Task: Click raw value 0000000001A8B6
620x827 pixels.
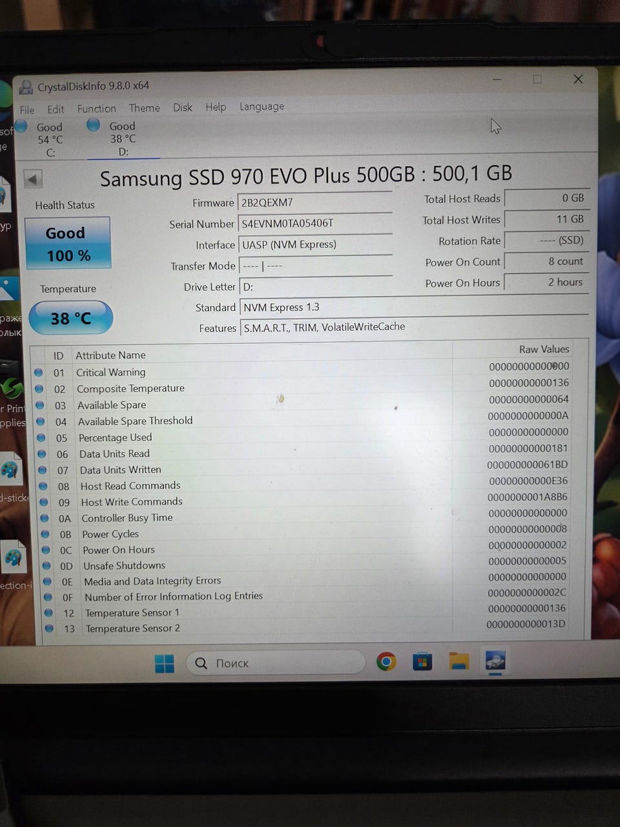Action: coord(527,497)
